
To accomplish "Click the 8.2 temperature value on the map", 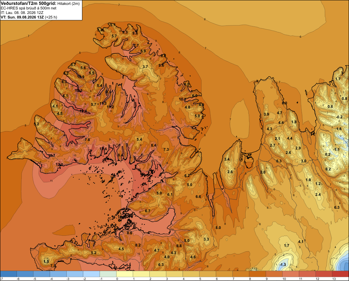I will (x=138, y=245).
